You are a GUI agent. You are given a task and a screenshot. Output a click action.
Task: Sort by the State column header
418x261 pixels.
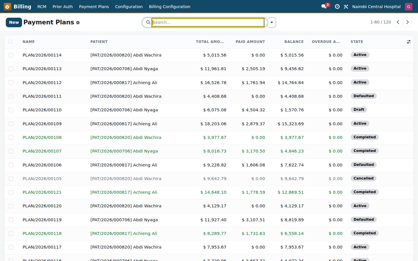[x=357, y=42]
